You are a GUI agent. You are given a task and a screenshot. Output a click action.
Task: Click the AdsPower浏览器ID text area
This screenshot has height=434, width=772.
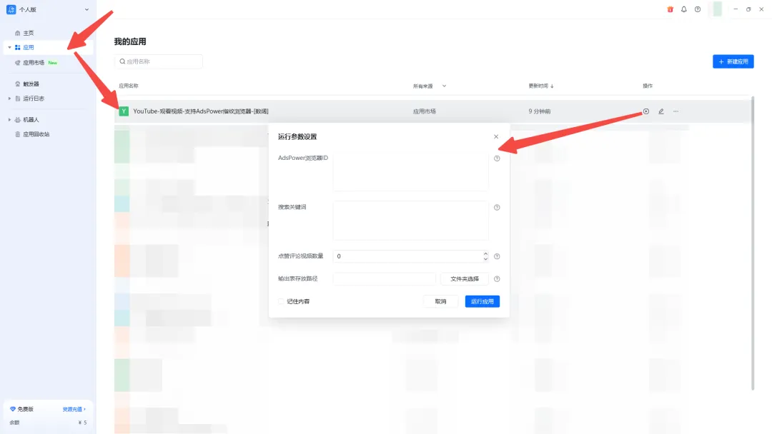click(x=410, y=171)
